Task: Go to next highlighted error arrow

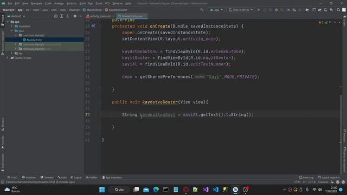Action: (339, 22)
